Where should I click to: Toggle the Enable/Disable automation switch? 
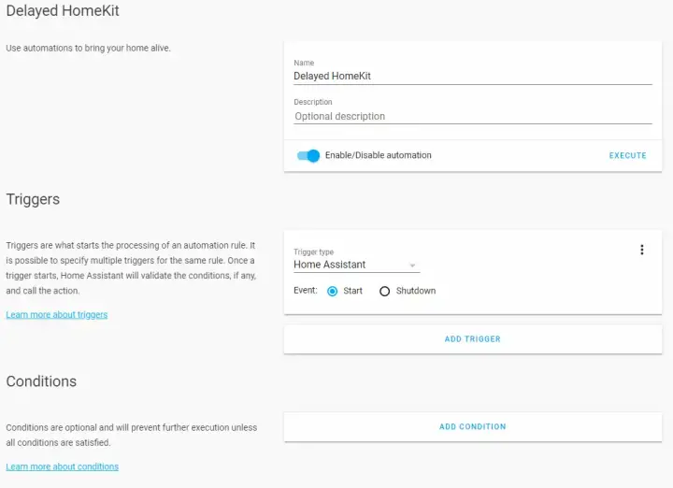point(308,156)
